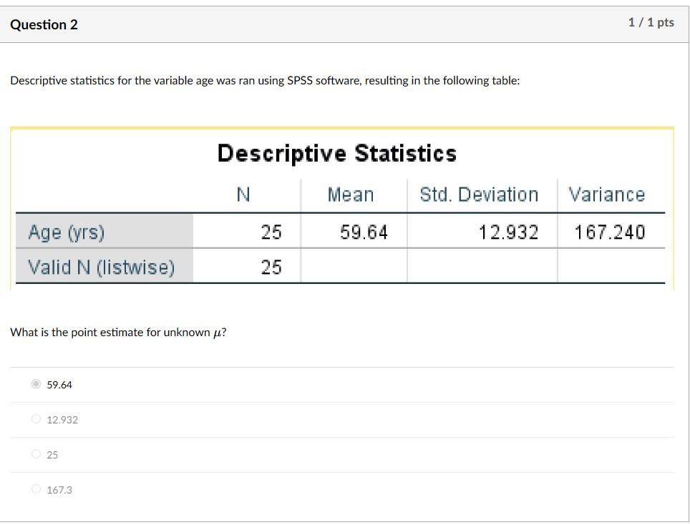This screenshot has height=525, width=690.
Task: Click the question prompt about point estimate
Action: (118, 331)
